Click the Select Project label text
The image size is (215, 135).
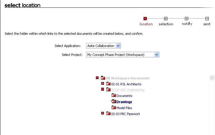[72, 55]
